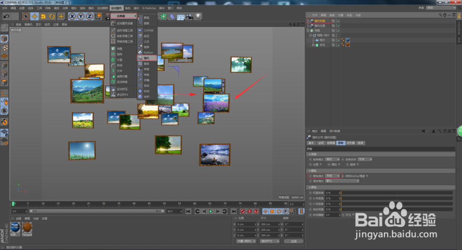Click the lock icon in attribute manager

click(445, 131)
